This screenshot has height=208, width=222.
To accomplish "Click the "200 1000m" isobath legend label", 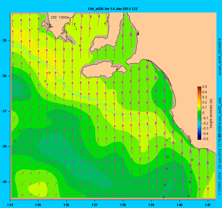I will tap(60, 17).
